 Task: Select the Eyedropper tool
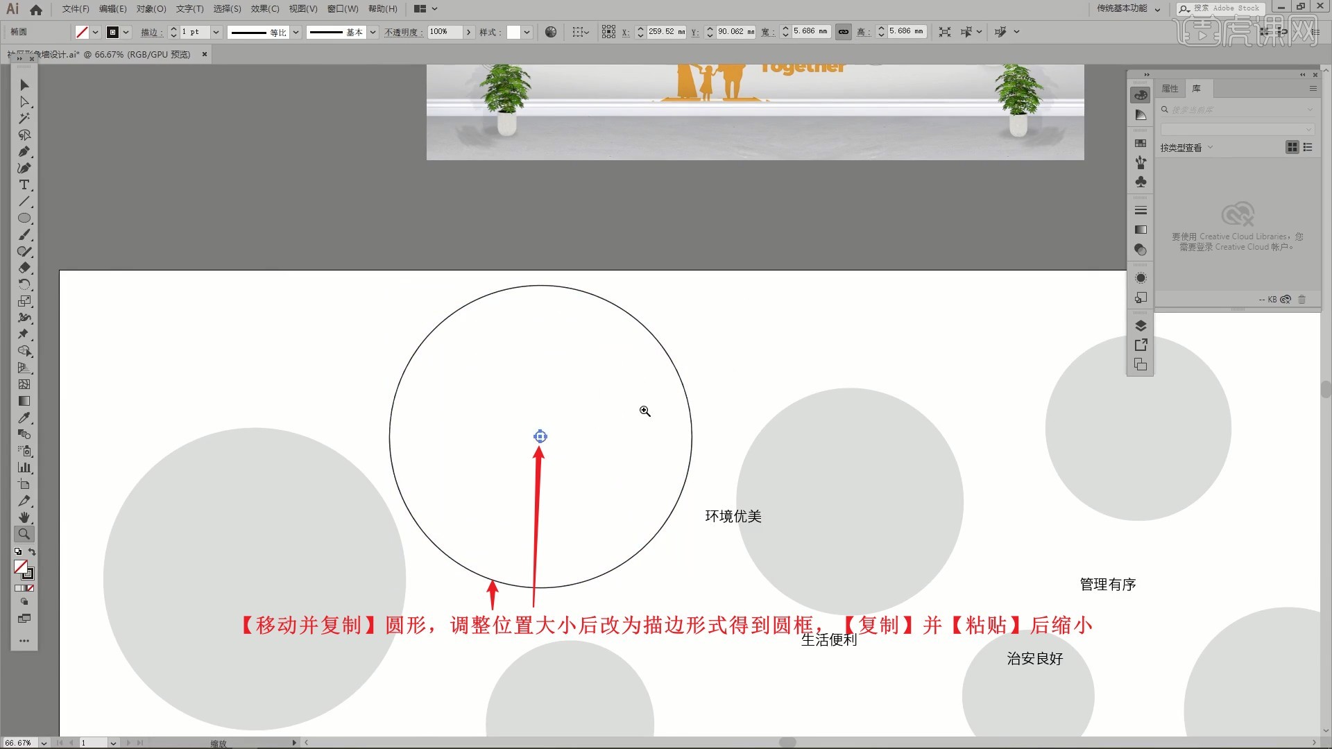point(24,418)
